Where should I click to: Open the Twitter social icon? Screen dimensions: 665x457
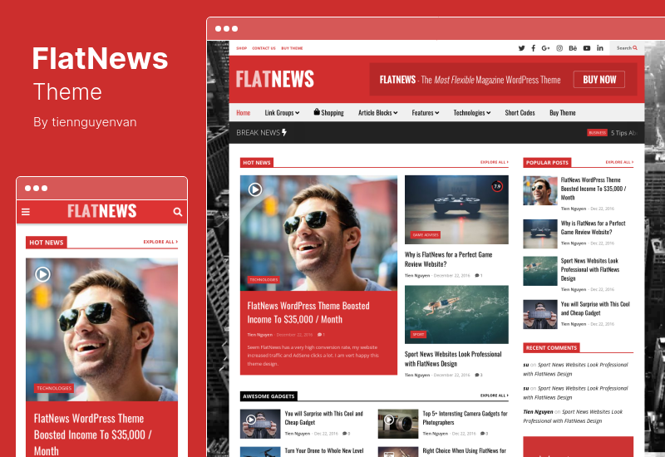tap(521, 48)
